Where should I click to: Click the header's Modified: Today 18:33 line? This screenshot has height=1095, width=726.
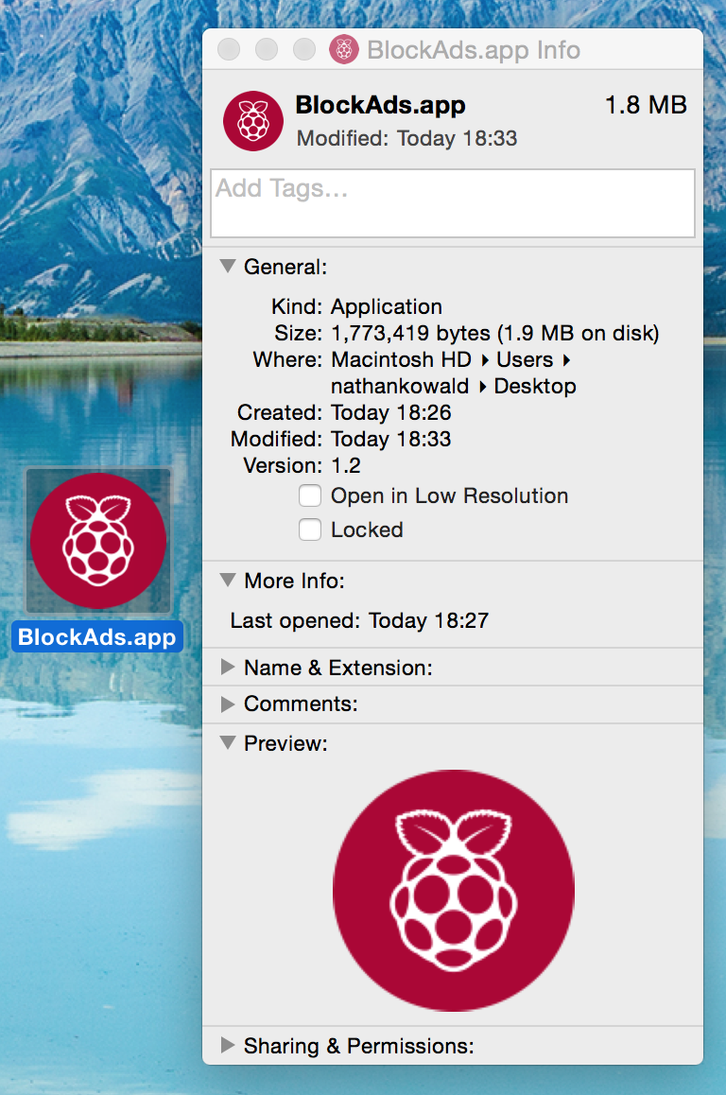pos(407,138)
